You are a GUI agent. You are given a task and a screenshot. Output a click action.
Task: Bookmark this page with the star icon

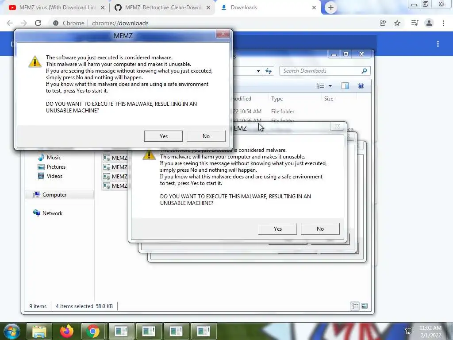[x=397, y=23]
